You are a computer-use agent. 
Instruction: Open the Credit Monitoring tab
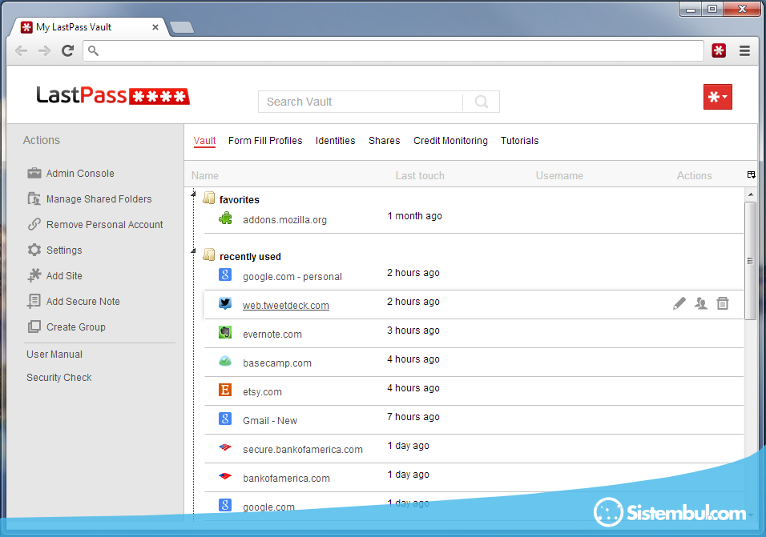pyautogui.click(x=450, y=141)
